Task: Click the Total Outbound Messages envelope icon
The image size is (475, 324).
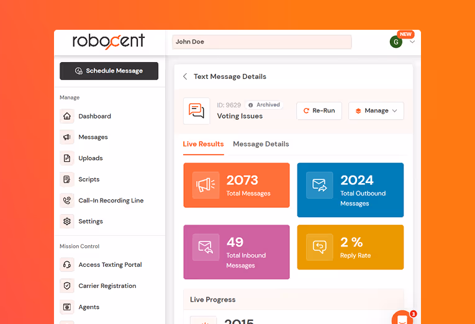Action: click(320, 186)
